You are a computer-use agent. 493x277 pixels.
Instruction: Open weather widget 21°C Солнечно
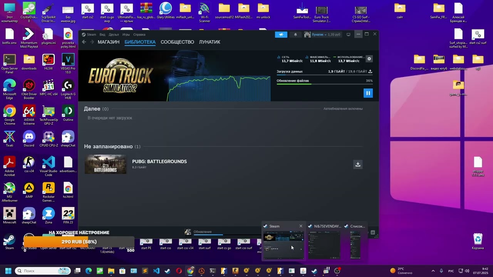[x=401, y=271]
